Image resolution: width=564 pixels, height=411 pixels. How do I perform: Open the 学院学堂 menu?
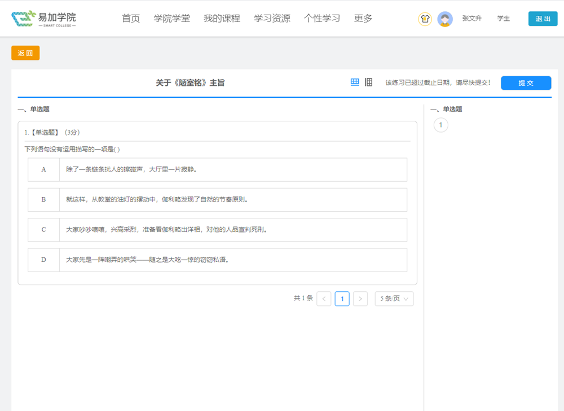[x=171, y=19]
